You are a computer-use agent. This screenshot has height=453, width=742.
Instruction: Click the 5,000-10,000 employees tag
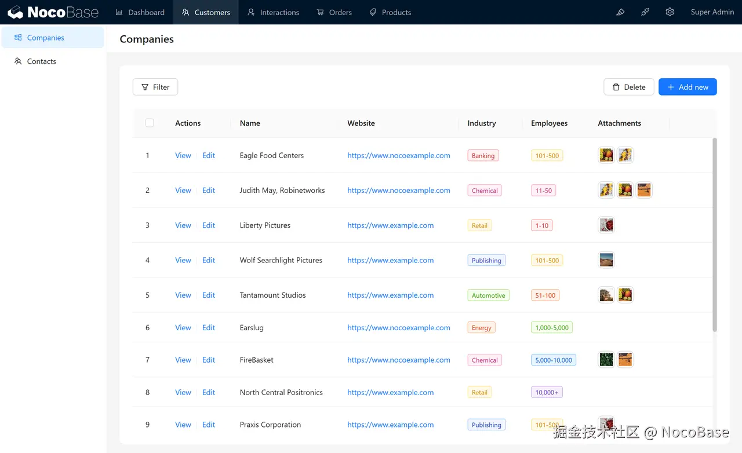point(554,360)
